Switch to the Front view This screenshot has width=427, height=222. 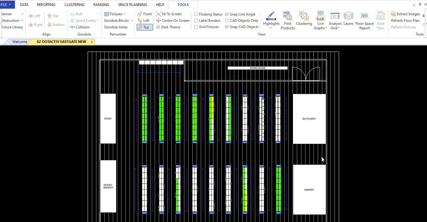coord(145,14)
